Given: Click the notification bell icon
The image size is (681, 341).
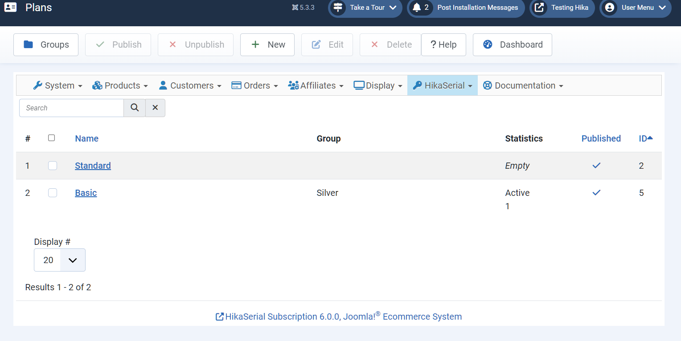Looking at the screenshot, I should tap(417, 8).
